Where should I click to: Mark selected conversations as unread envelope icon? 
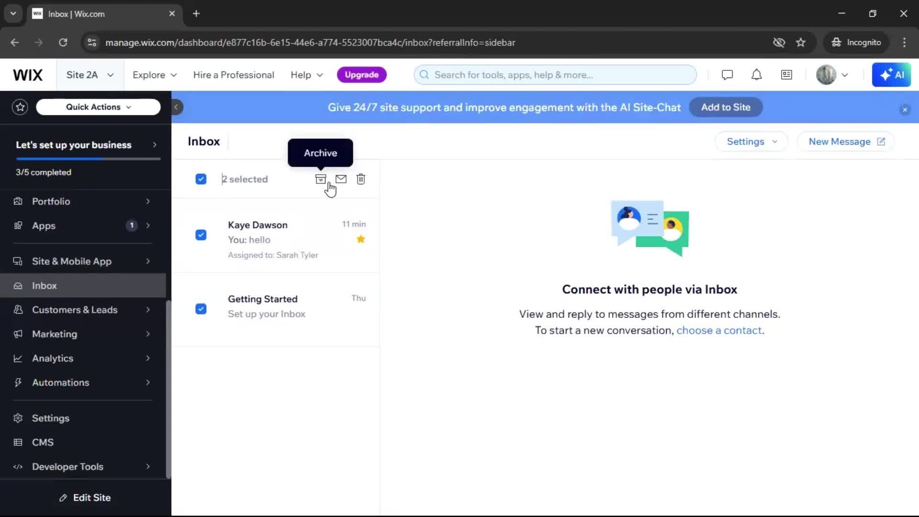click(341, 179)
